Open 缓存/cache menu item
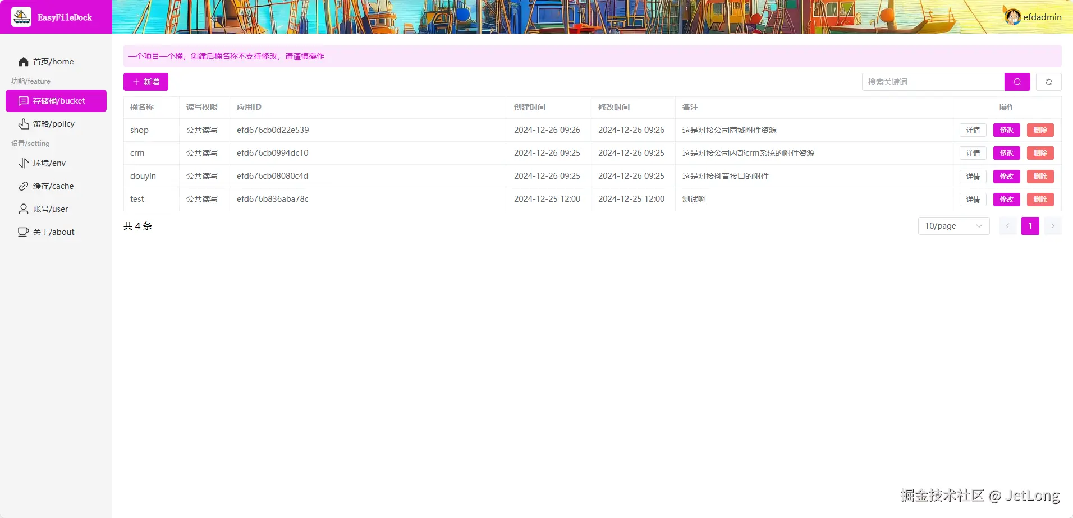This screenshot has height=518, width=1073. (x=56, y=186)
